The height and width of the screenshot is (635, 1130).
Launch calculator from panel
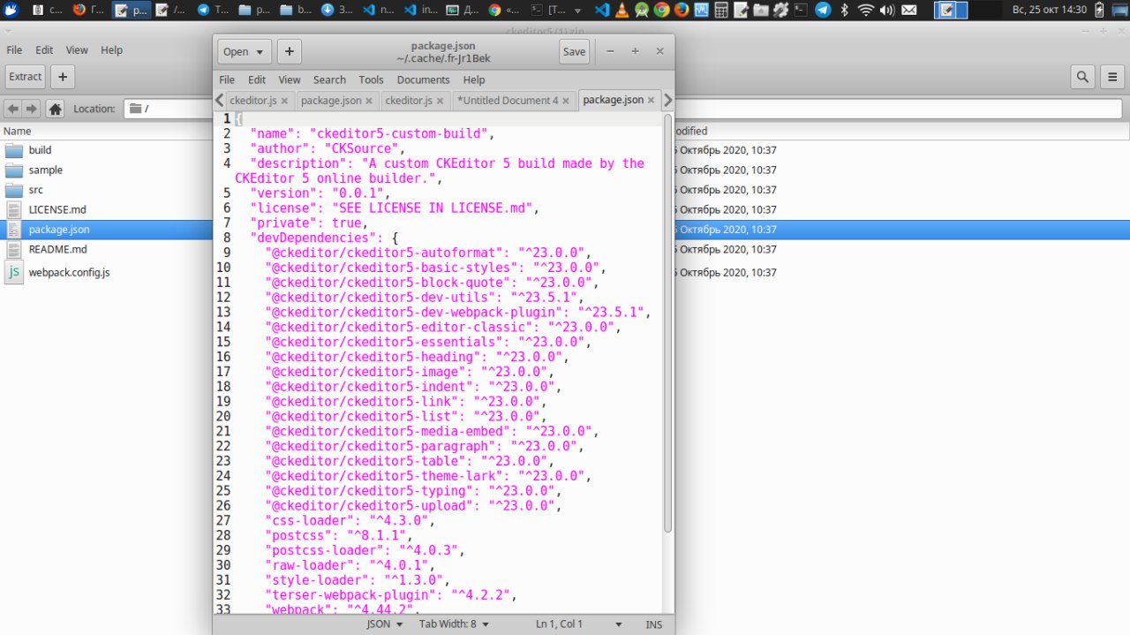tap(721, 11)
